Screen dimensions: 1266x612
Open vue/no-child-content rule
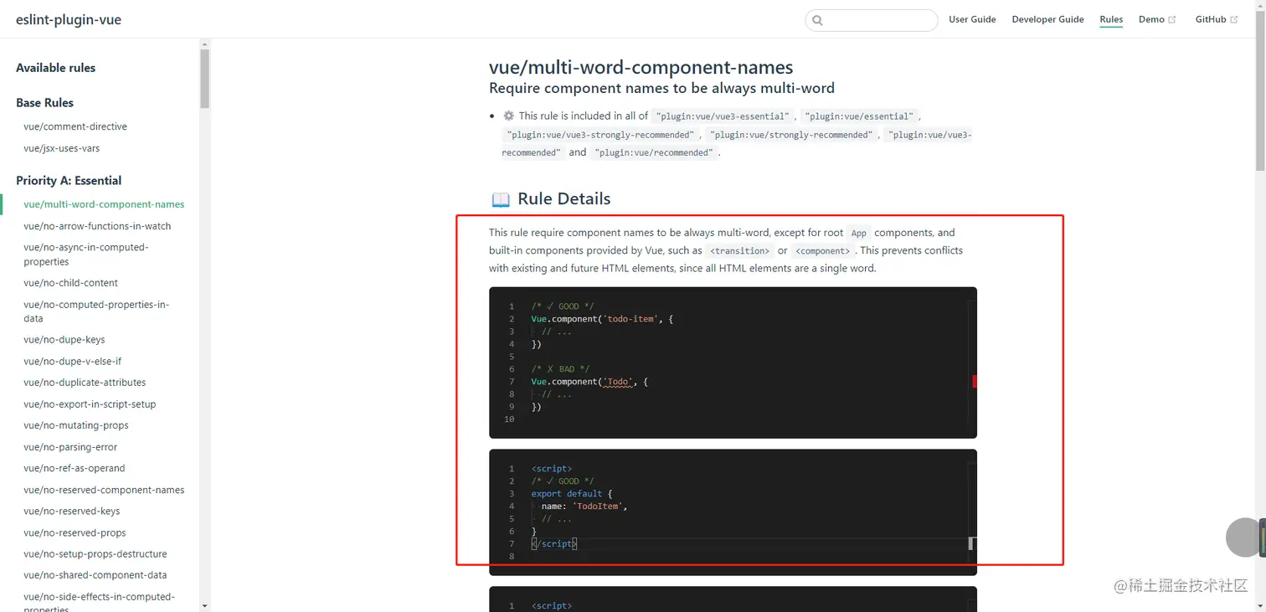point(70,283)
